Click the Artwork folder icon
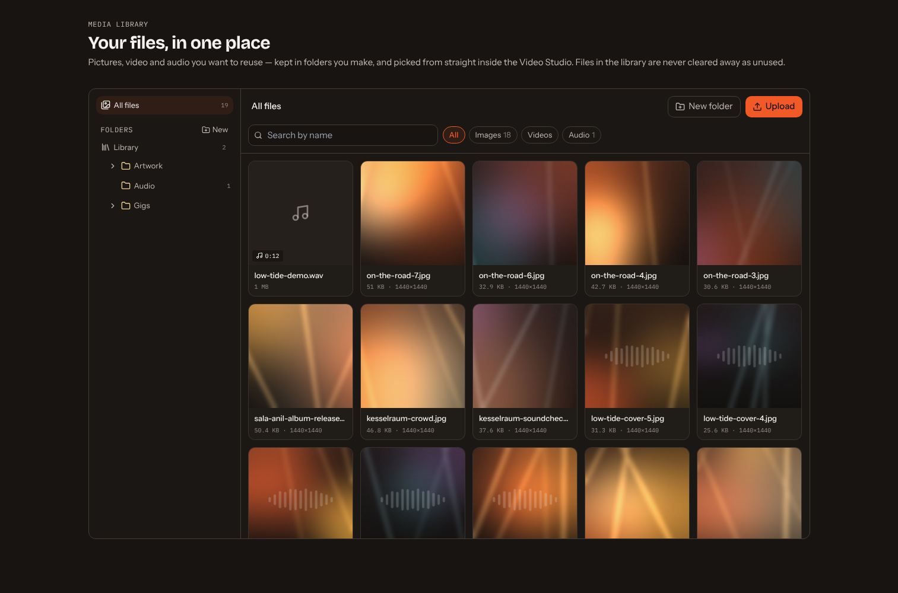 [x=126, y=166]
